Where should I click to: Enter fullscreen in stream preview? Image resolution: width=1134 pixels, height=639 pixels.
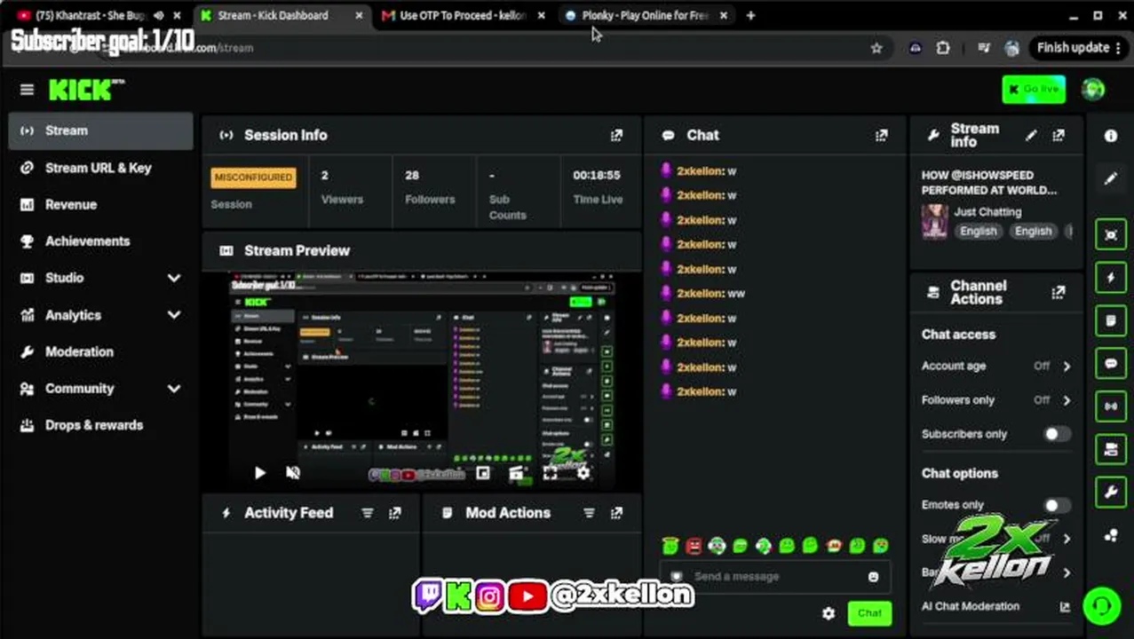point(550,473)
